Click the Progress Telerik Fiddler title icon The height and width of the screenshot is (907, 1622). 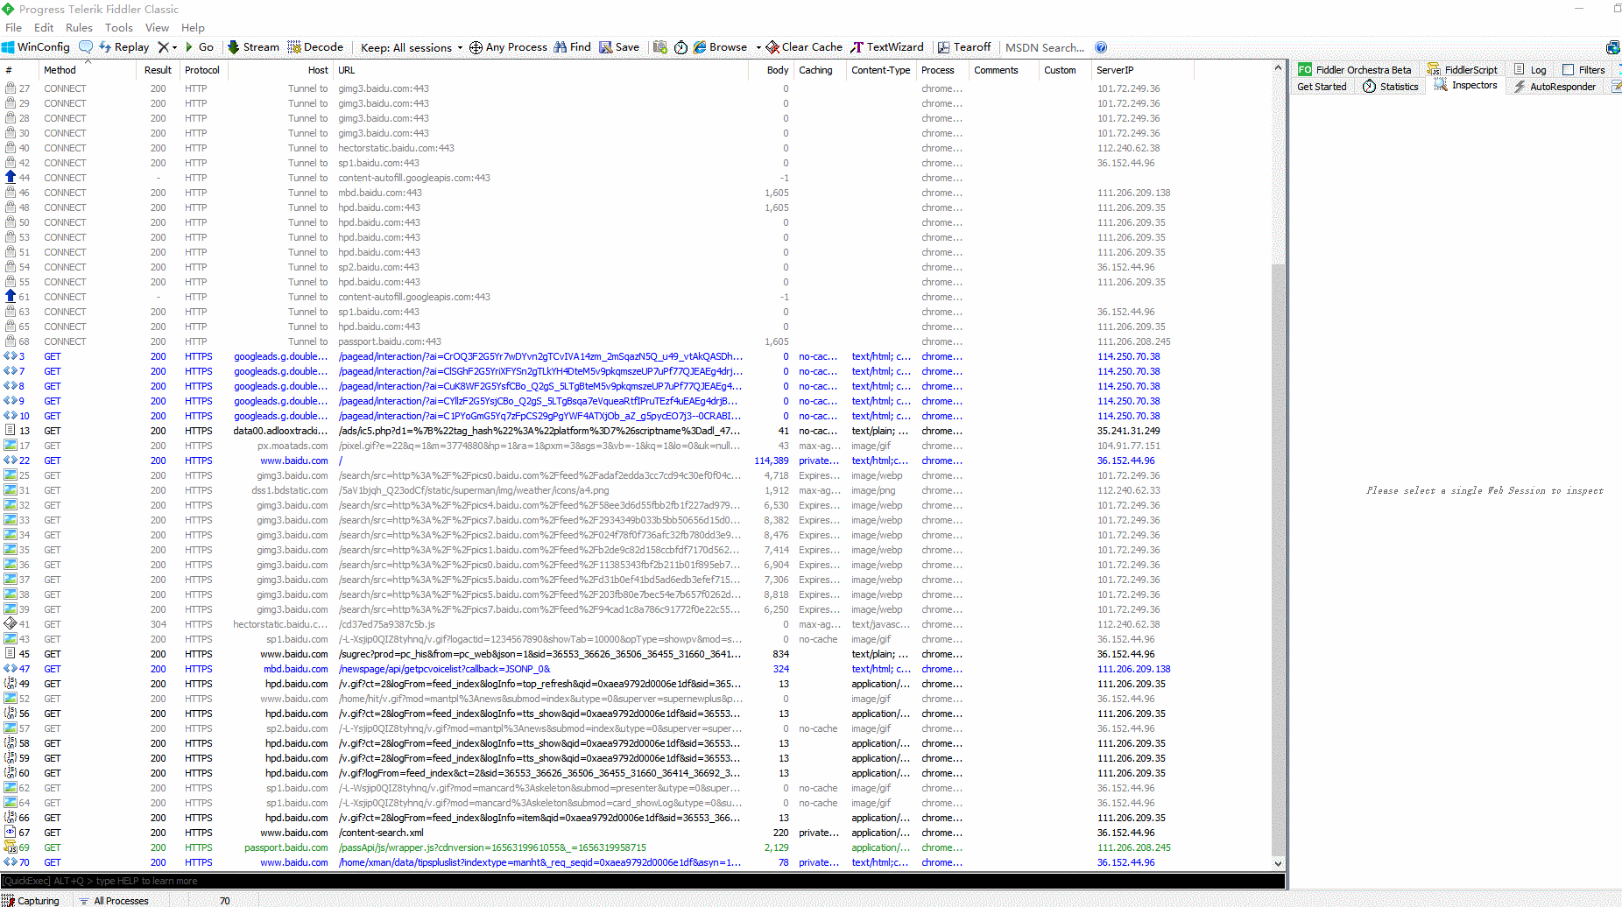9,9
